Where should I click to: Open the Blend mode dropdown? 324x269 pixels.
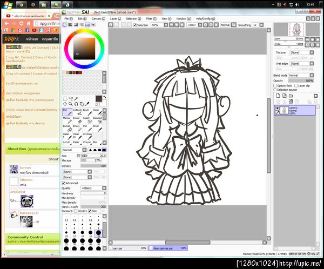(x=301, y=75)
